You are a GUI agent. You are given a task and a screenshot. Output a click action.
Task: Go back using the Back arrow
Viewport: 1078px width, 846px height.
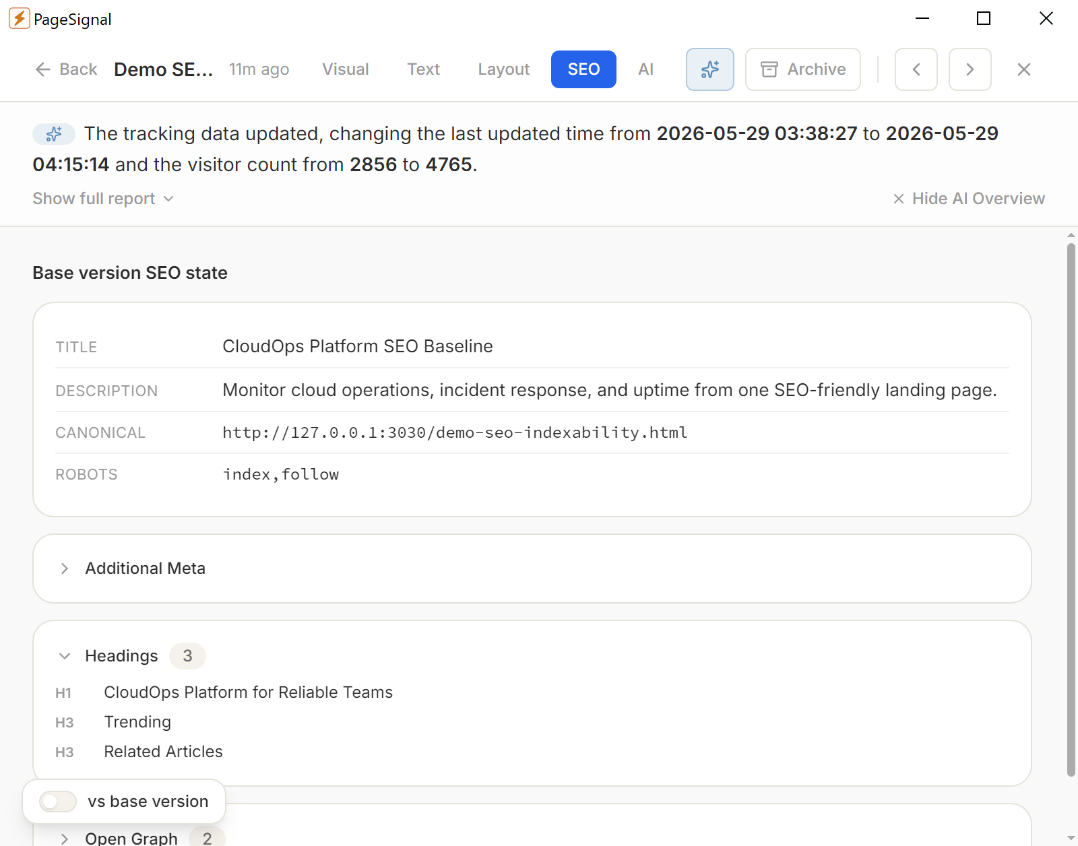(66, 69)
